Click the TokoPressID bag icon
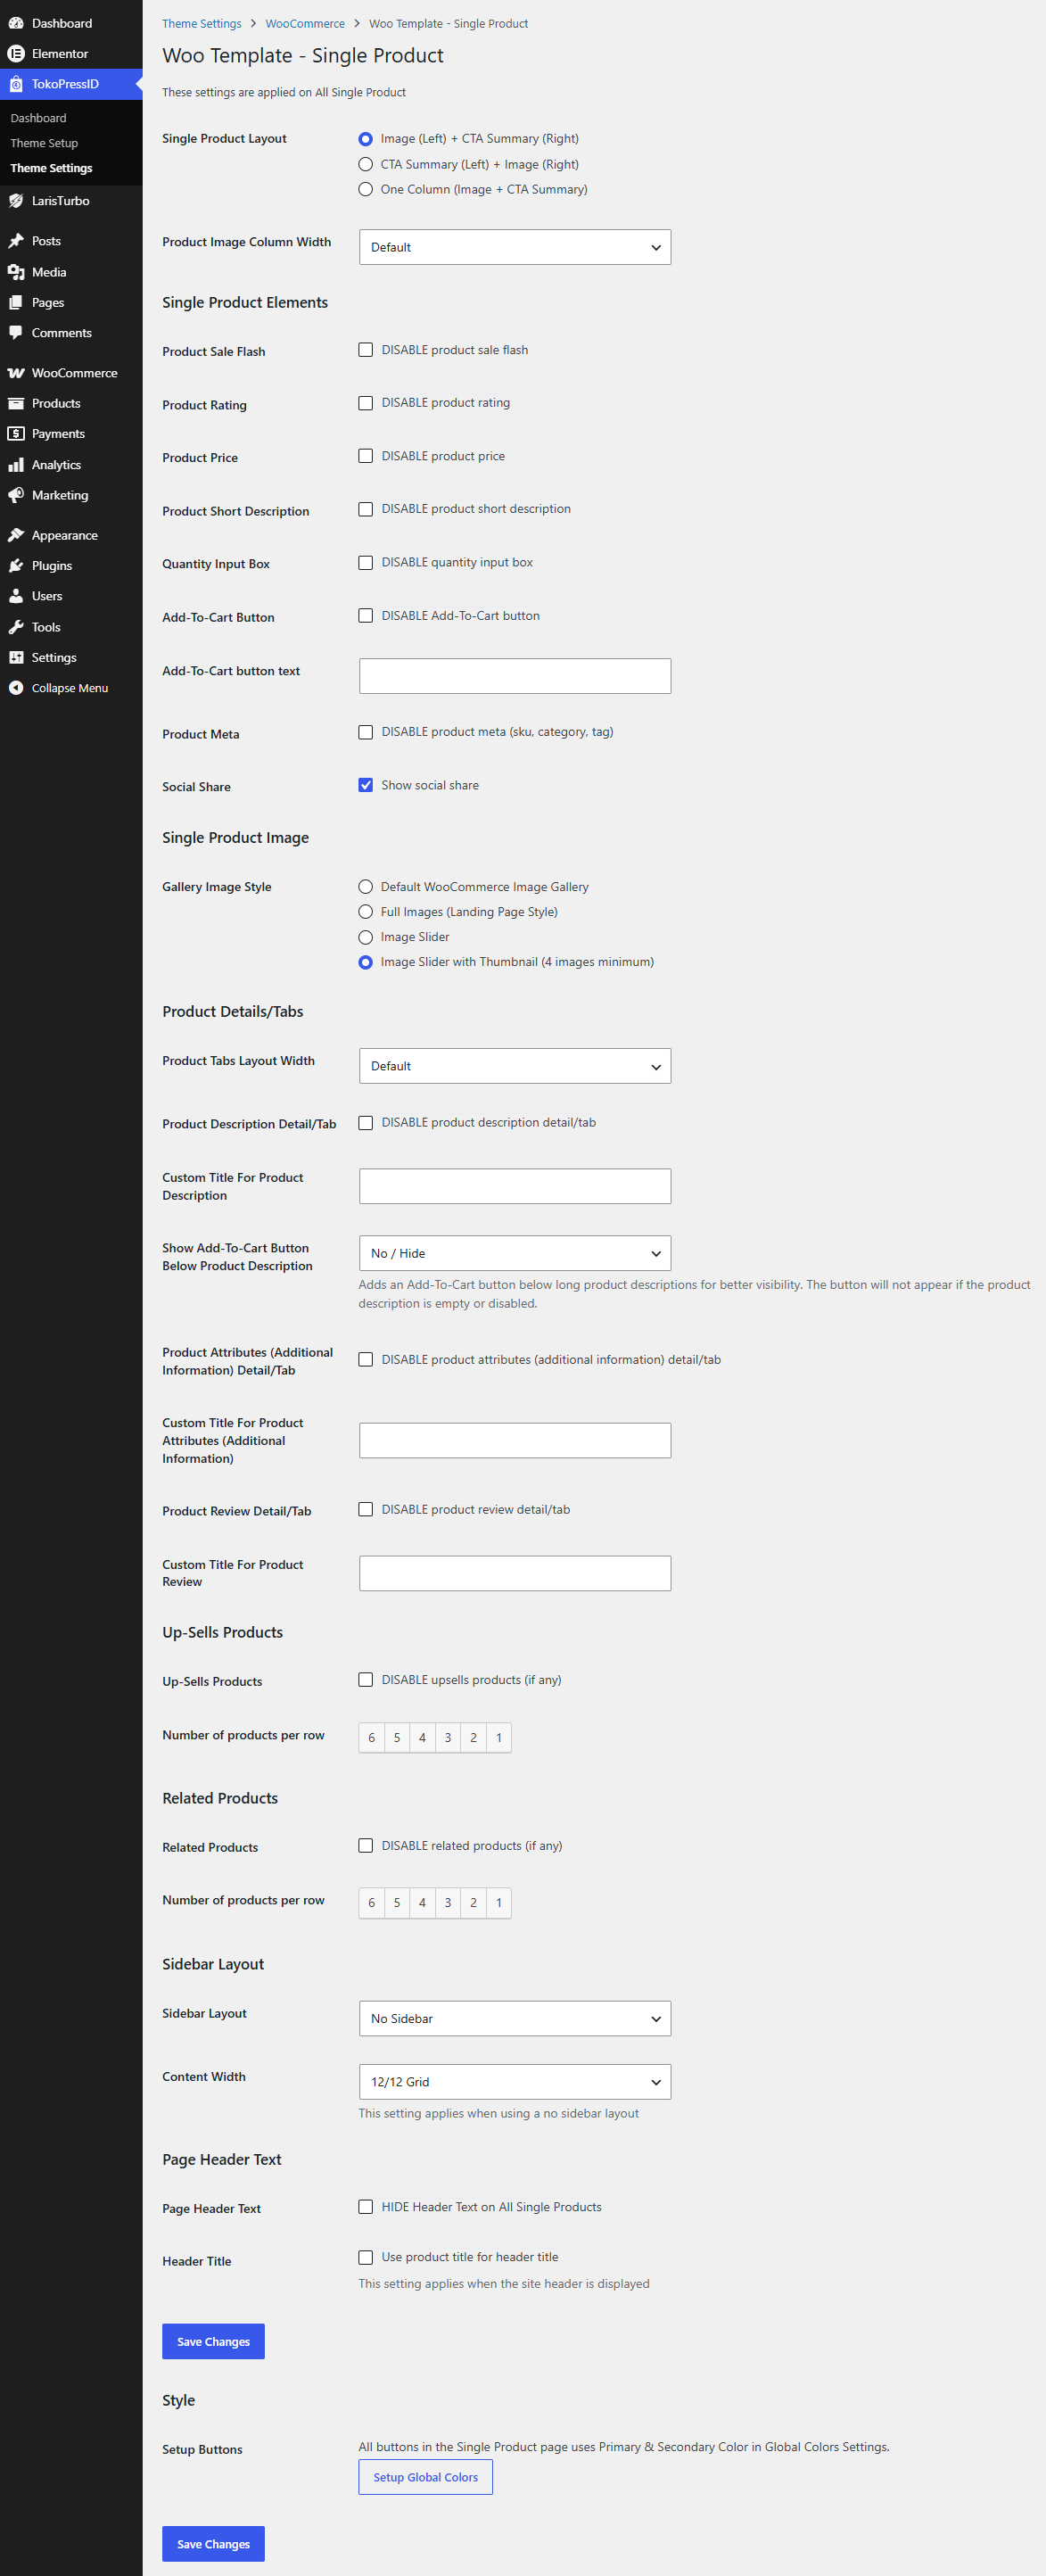This screenshot has height=2576, width=1046. tap(16, 84)
